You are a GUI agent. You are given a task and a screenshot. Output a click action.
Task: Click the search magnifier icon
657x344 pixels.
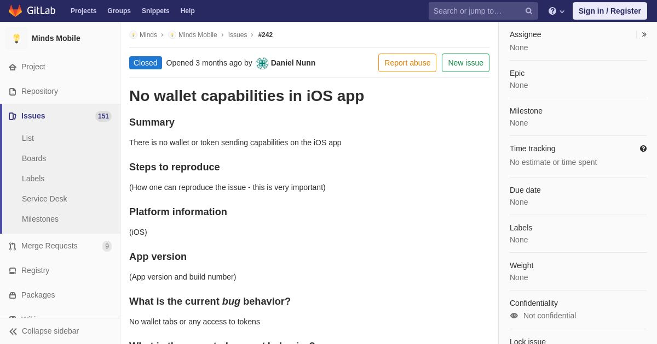click(x=529, y=11)
